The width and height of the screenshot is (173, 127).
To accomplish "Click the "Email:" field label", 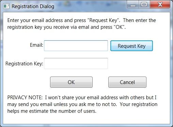I will [x=36, y=45].
